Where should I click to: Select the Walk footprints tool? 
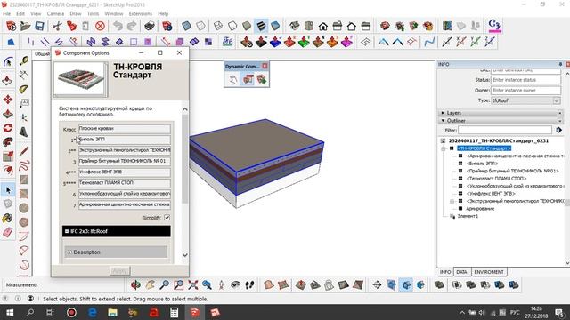(x=249, y=284)
